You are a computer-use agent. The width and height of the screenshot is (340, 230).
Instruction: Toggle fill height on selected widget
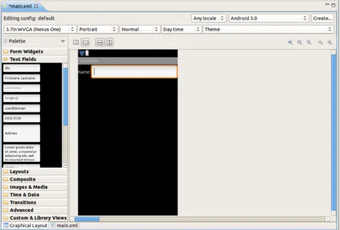pos(110,42)
